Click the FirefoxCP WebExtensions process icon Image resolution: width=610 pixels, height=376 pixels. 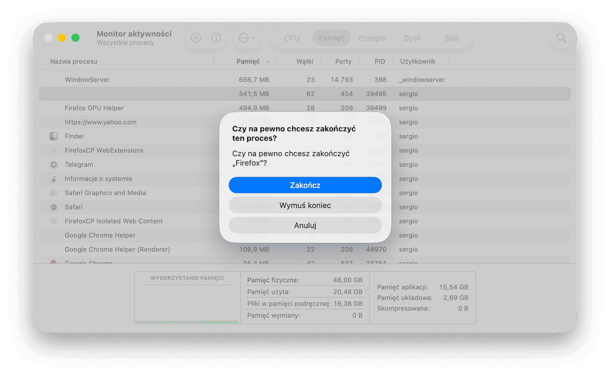(x=54, y=150)
